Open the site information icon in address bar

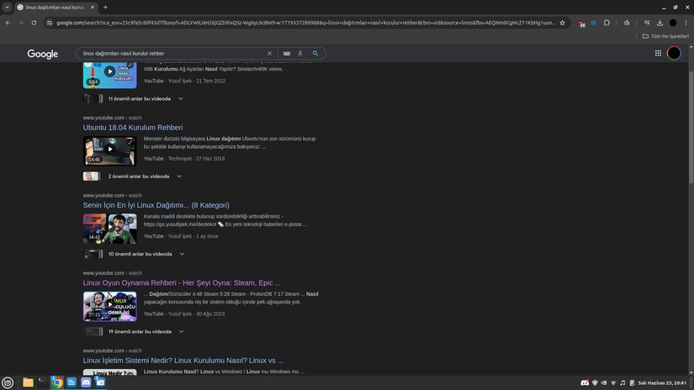click(49, 23)
